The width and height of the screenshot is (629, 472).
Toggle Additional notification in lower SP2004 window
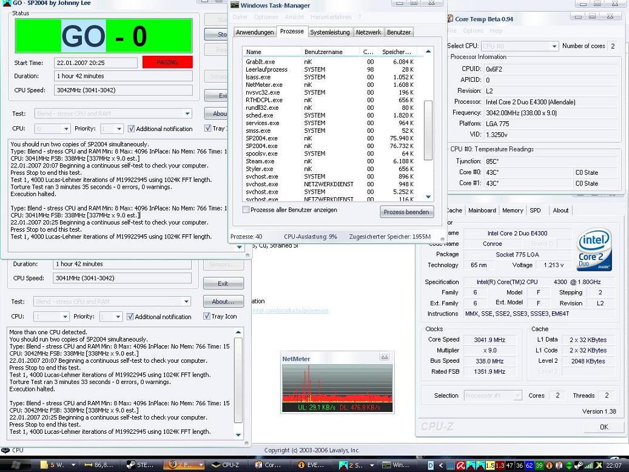point(130,317)
